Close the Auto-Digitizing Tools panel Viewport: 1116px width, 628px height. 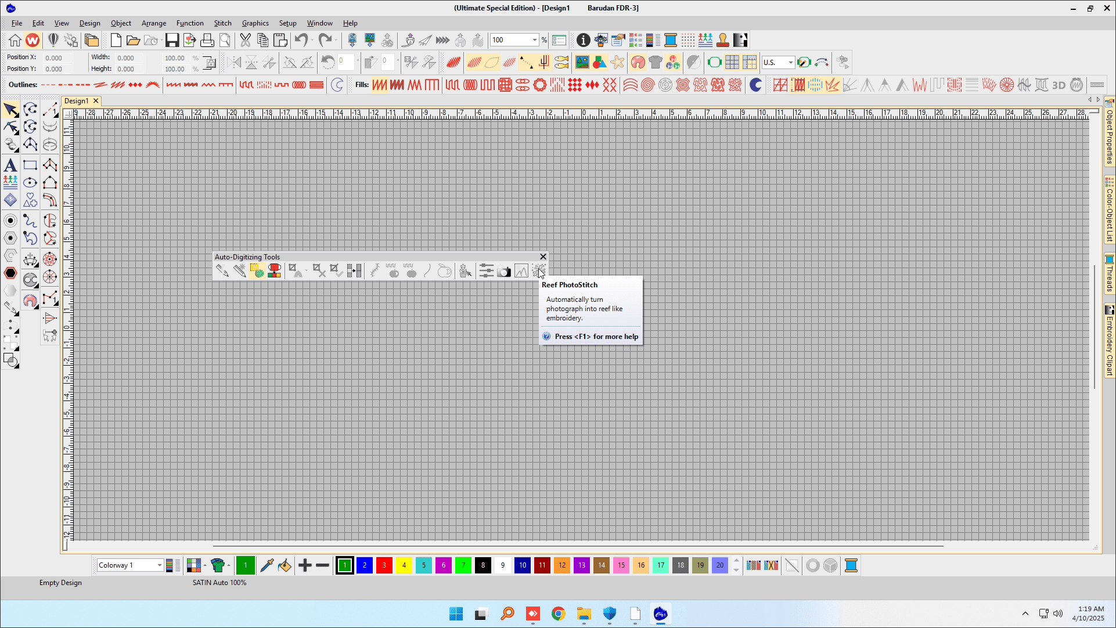point(543,257)
